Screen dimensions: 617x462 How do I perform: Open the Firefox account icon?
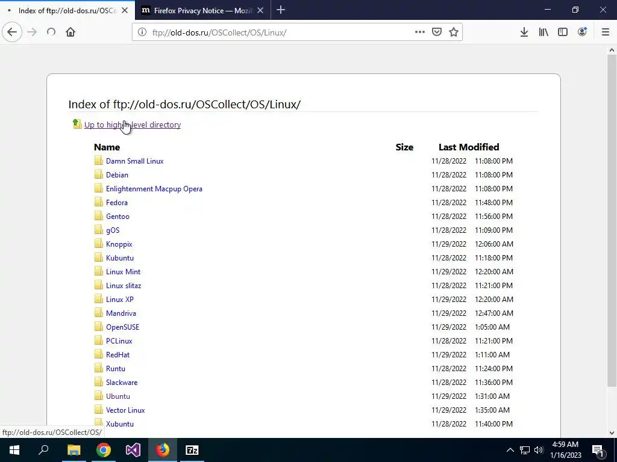click(x=582, y=32)
